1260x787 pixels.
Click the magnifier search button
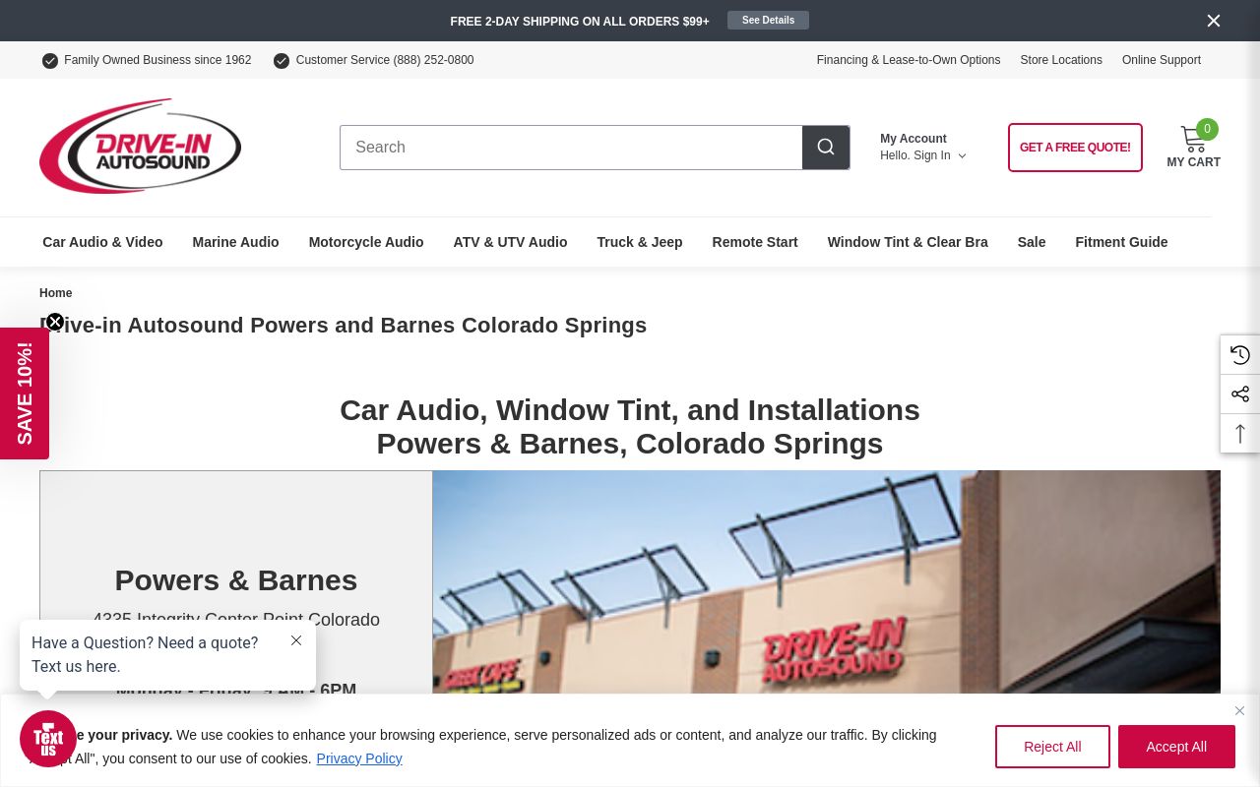(826, 148)
